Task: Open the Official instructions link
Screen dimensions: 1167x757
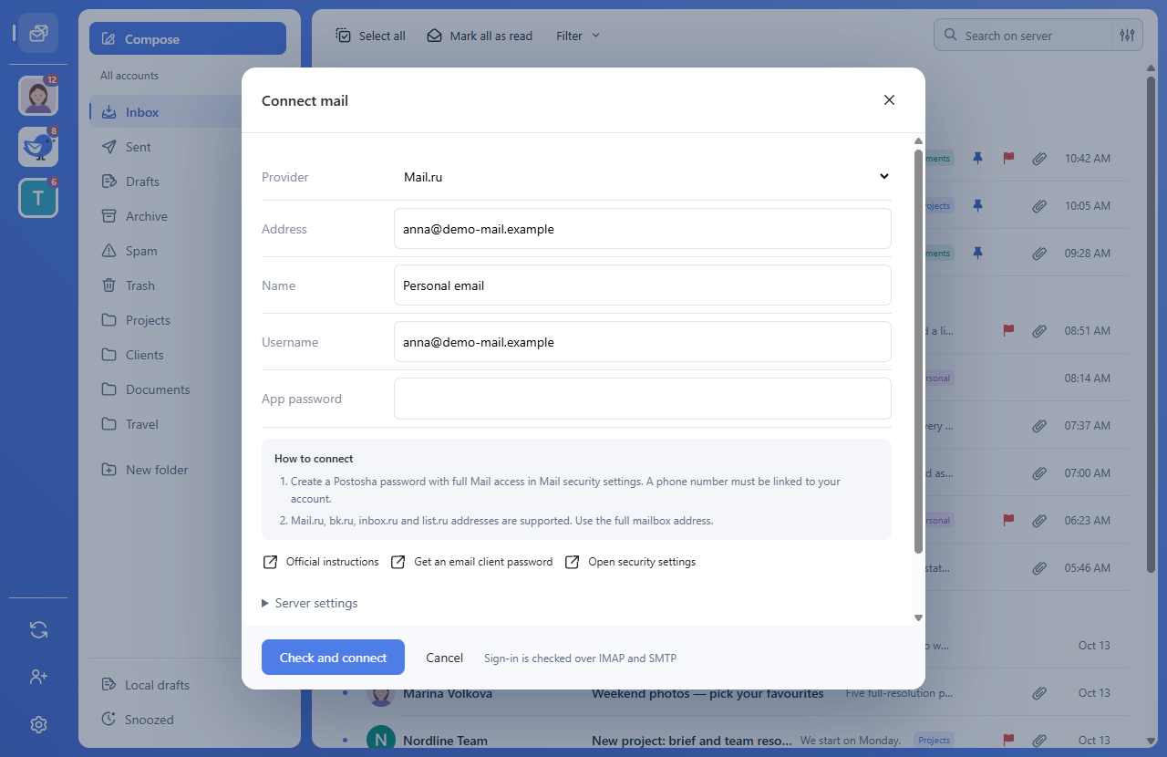Action: pyautogui.click(x=321, y=562)
